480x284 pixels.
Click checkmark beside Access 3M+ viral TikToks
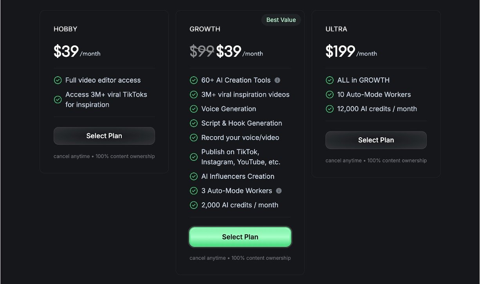pos(58,100)
